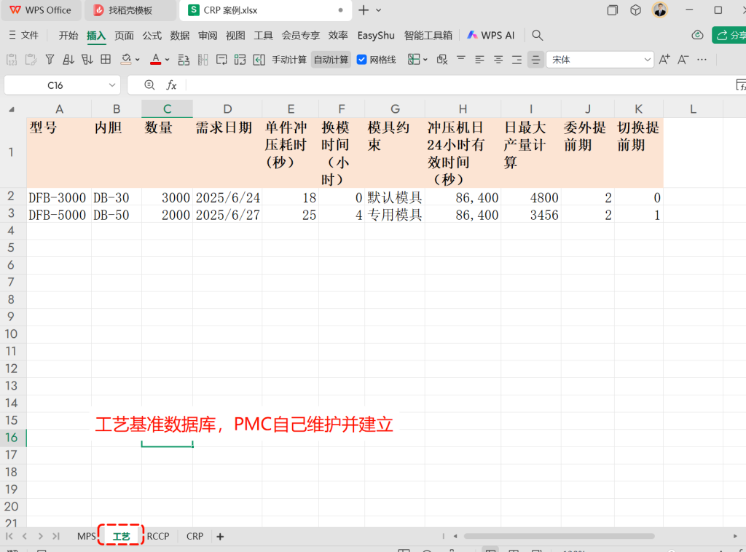Image resolution: width=746 pixels, height=552 pixels.
Task: Click into the formula bar input
Action: (459, 85)
